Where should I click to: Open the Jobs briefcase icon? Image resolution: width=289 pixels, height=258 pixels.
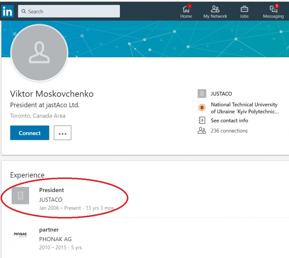244,9
